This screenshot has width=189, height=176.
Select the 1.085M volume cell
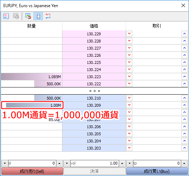pyautogui.click(x=32, y=77)
